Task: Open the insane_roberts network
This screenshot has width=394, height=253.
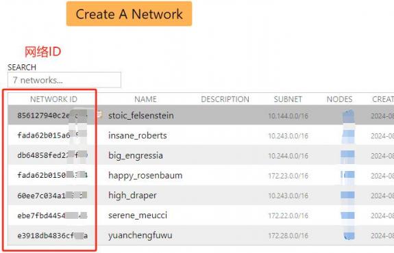Action: click(138, 135)
